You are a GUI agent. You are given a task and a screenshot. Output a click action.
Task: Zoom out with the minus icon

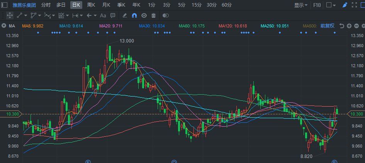point(357,26)
